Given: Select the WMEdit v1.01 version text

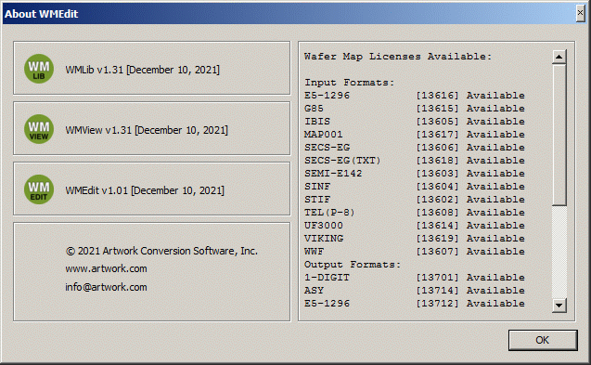Looking at the screenshot, I should 145,190.
